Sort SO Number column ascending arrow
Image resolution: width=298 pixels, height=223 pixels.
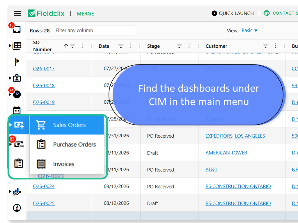coord(66,46)
